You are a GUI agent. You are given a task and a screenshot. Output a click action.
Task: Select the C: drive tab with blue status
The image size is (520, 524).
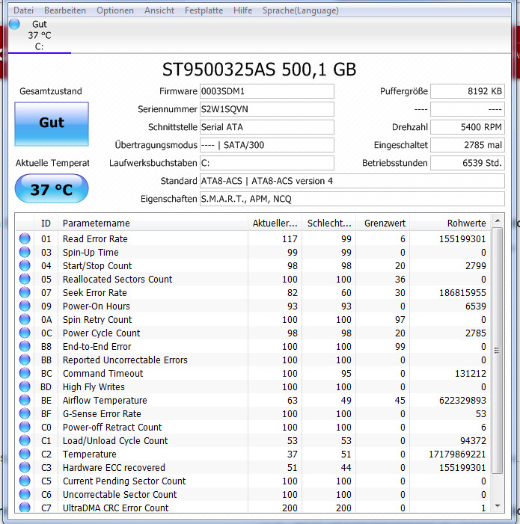[x=40, y=35]
